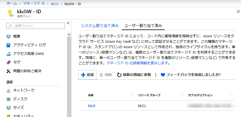Click the 設定 section heading
Screen dimensions: 241x117
point(10,82)
